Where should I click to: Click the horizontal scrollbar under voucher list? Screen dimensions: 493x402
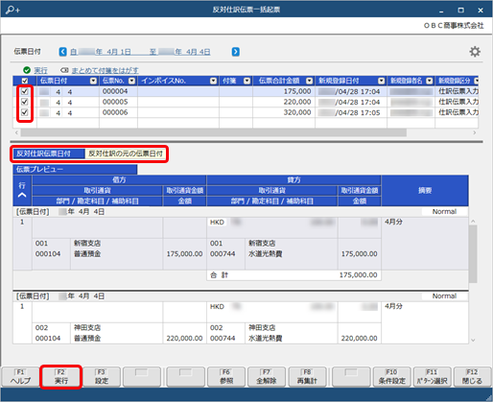coord(214,132)
